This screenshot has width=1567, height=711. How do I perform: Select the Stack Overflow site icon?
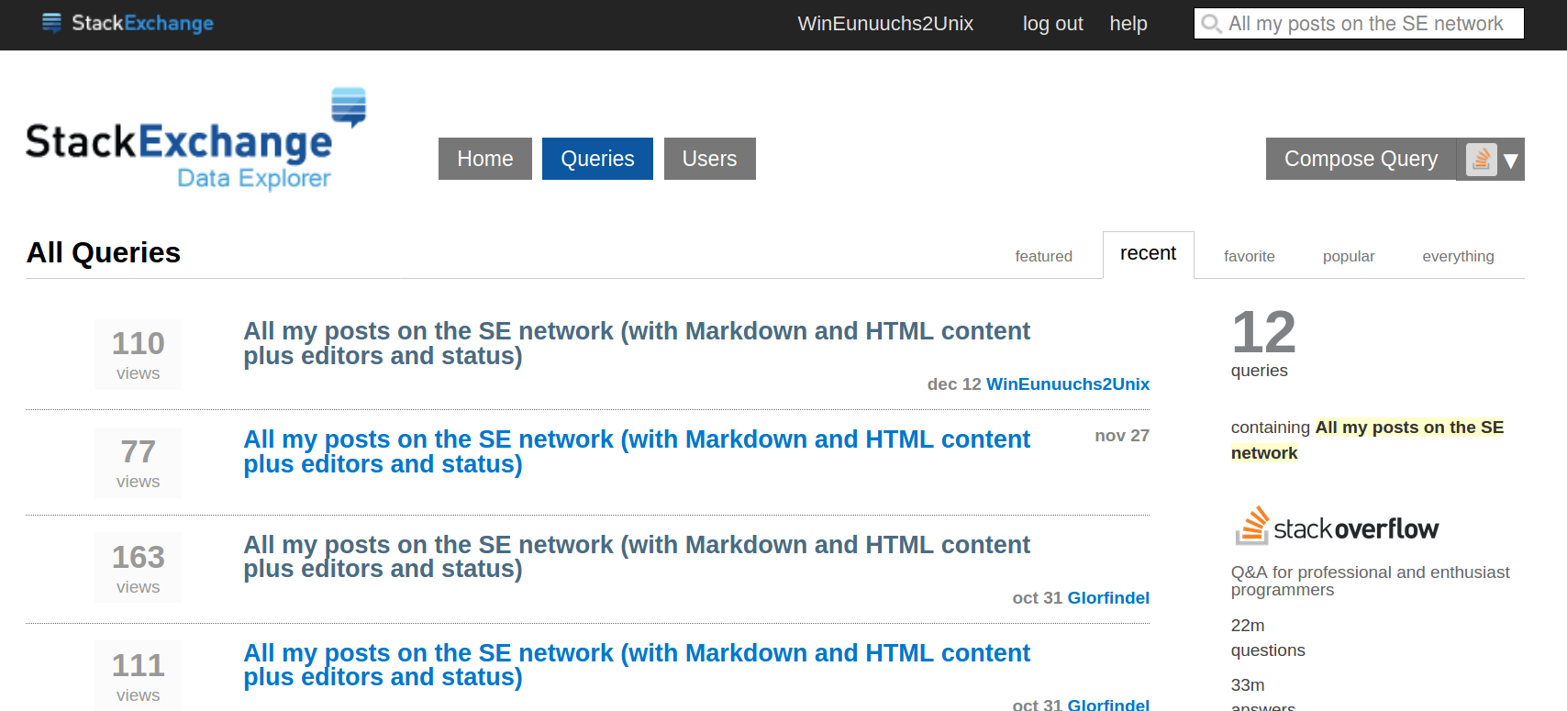[x=1481, y=160]
